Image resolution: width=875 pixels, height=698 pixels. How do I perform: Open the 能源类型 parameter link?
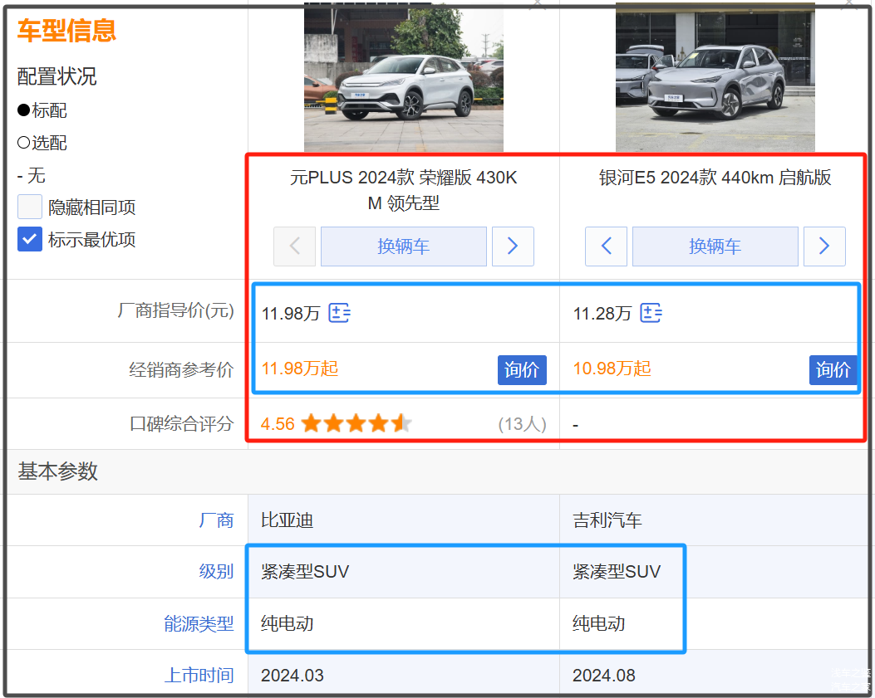coord(199,624)
